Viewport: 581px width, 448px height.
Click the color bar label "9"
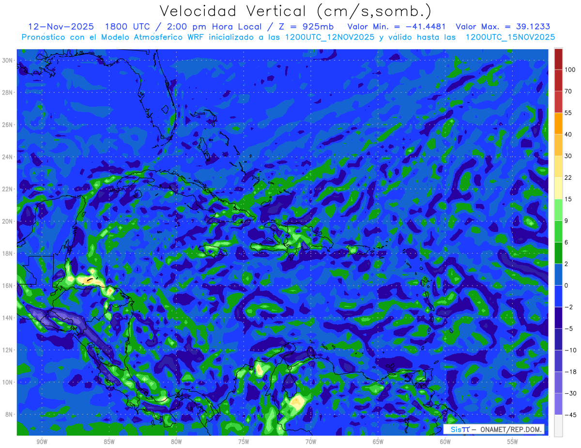pyautogui.click(x=566, y=221)
